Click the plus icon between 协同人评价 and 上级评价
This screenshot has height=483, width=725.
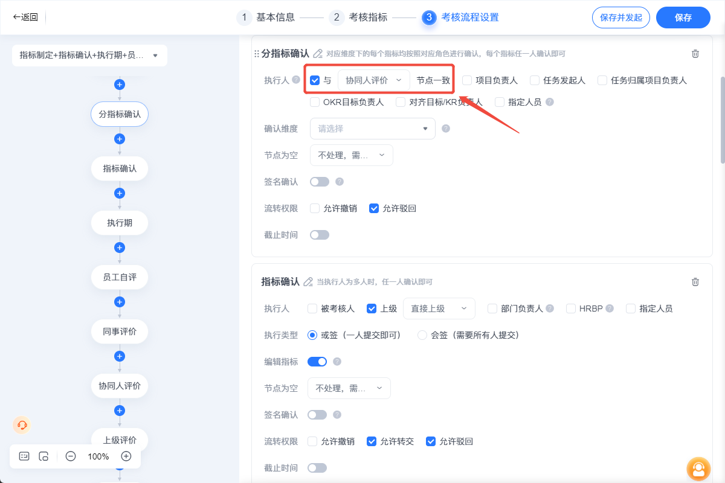coord(120,411)
